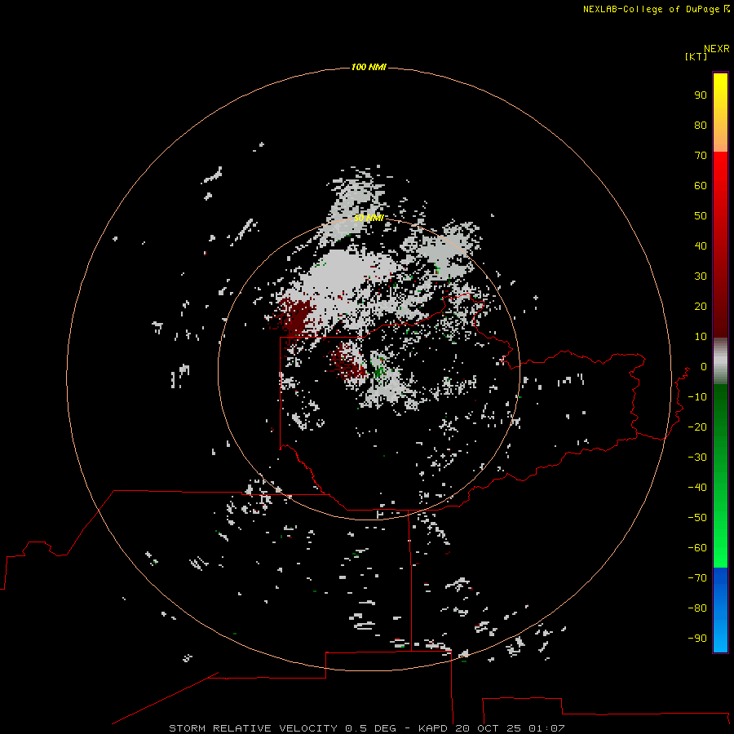Click the -30 knot label on scale

(x=697, y=458)
